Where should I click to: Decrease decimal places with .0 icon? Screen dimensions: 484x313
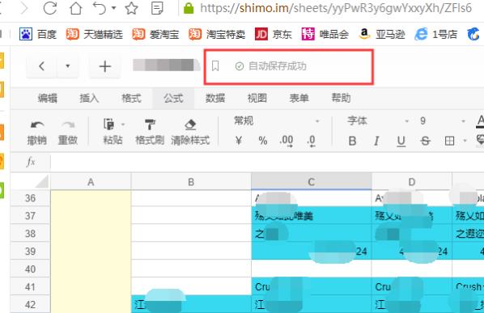(x=311, y=141)
